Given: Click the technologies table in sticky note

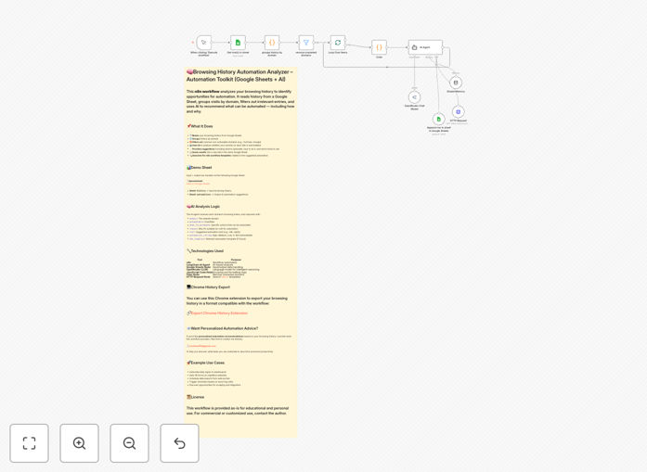Looking at the screenshot, I should tap(223, 268).
